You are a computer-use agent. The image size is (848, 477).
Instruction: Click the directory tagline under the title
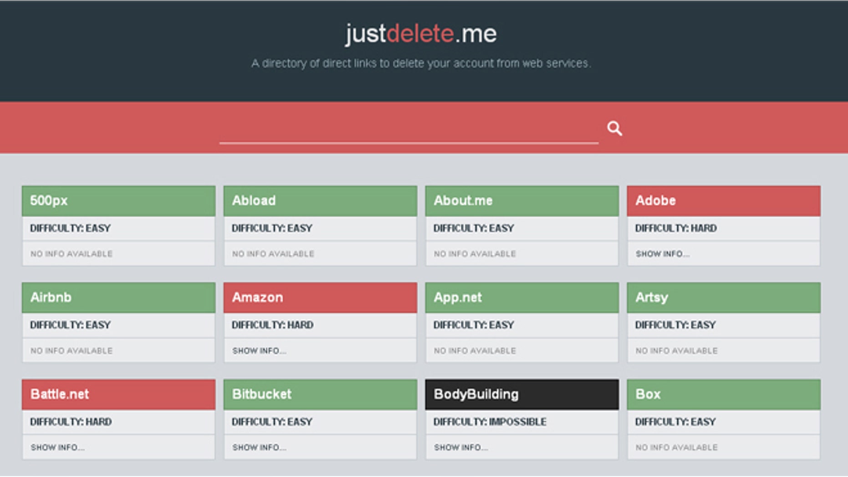(421, 63)
